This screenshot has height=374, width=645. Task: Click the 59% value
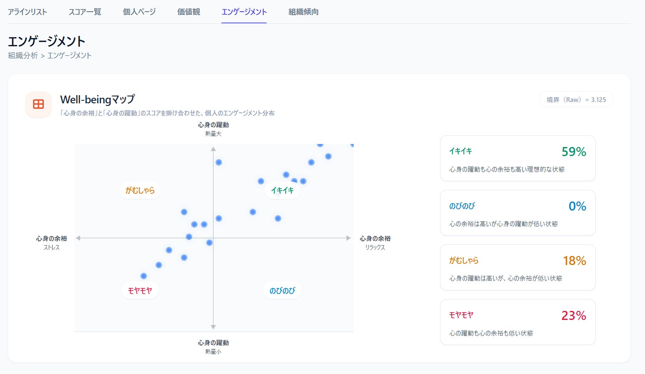coord(574,152)
